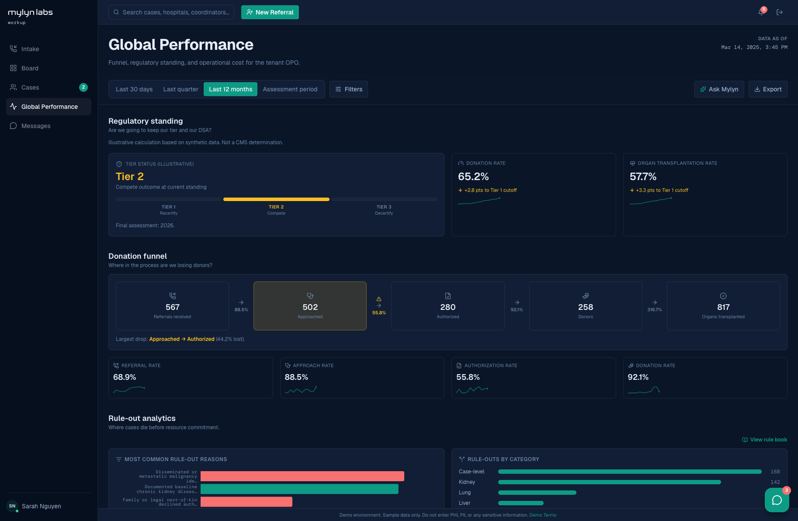Select the Last quarter range
The width and height of the screenshot is (798, 521).
(180, 89)
